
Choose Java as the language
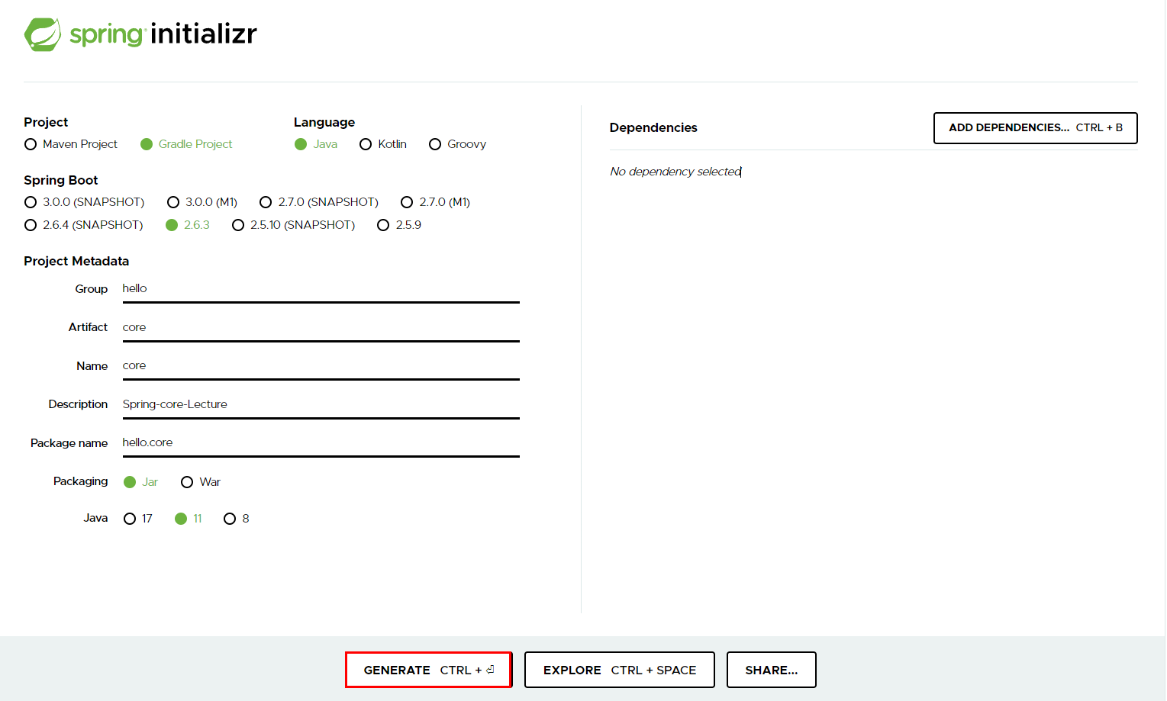[316, 144]
